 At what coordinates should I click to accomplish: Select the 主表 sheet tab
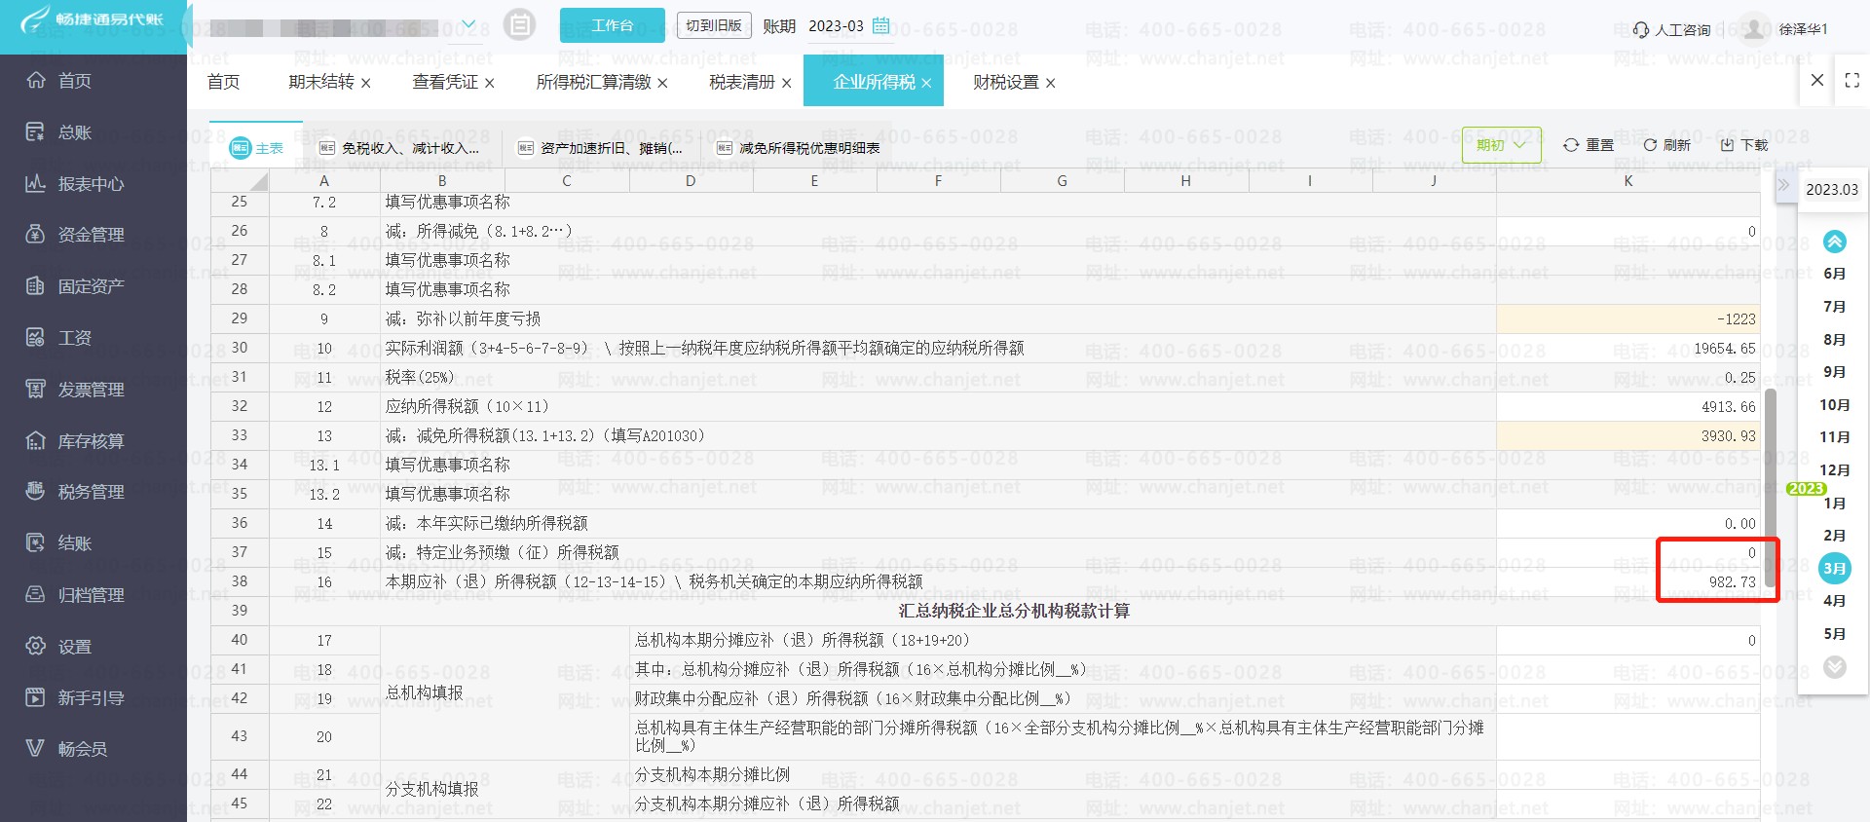coord(256,147)
